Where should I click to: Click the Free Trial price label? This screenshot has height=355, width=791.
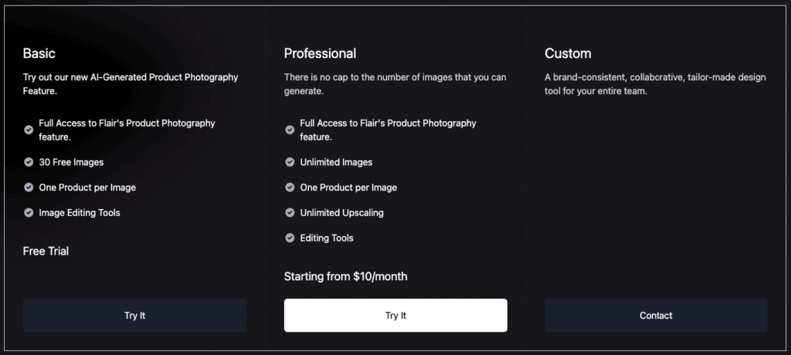(x=46, y=251)
